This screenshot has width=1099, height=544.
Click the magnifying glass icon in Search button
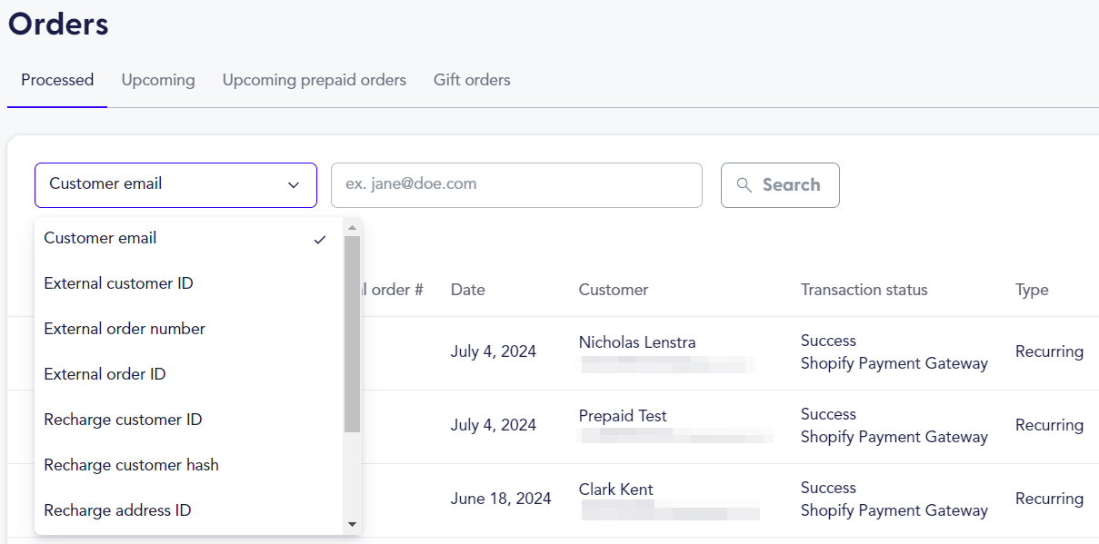pyautogui.click(x=744, y=184)
